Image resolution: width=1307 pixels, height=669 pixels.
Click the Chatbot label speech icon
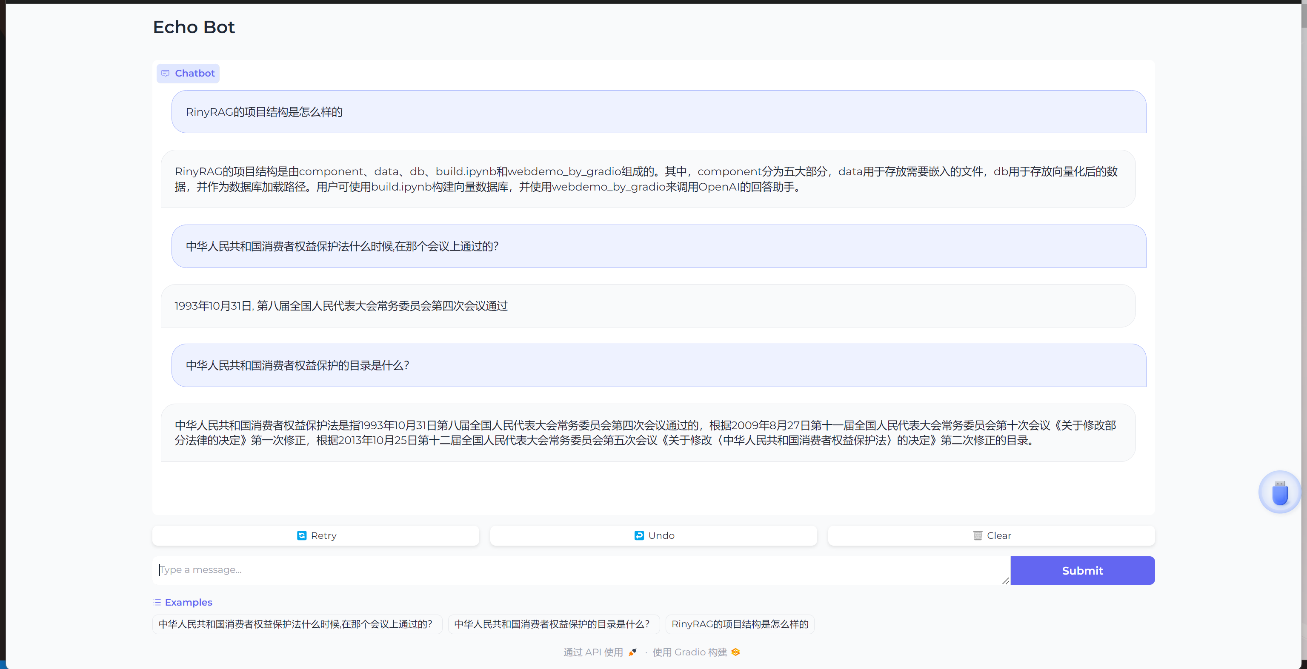[166, 74]
